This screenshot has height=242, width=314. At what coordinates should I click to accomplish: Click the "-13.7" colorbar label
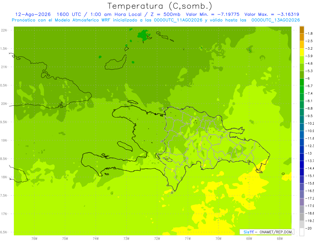310,161
